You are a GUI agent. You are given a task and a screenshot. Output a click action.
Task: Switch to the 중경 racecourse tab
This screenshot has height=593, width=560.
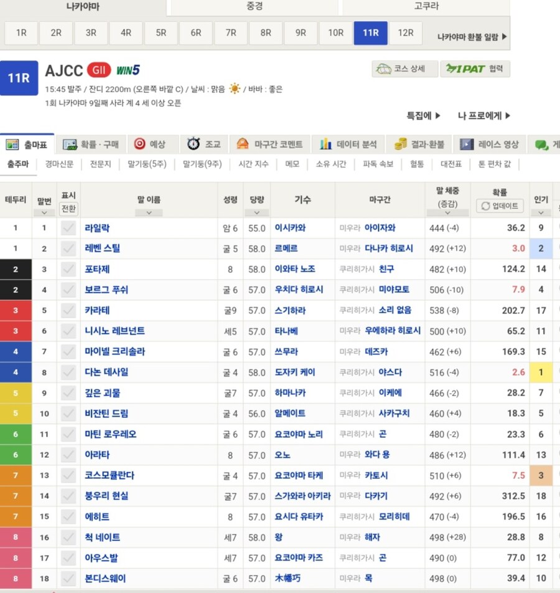click(x=251, y=6)
